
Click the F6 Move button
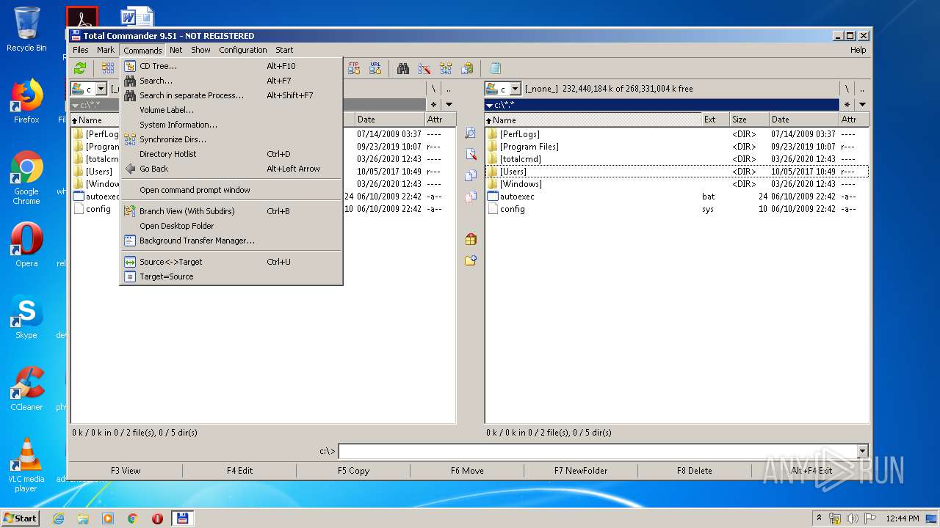(467, 471)
